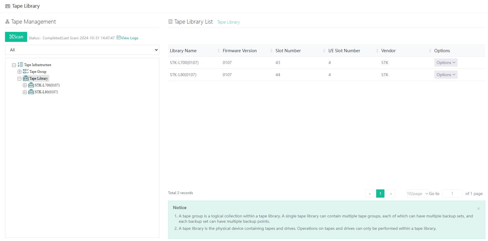Go to next page arrow
488x241 pixels.
click(x=391, y=194)
